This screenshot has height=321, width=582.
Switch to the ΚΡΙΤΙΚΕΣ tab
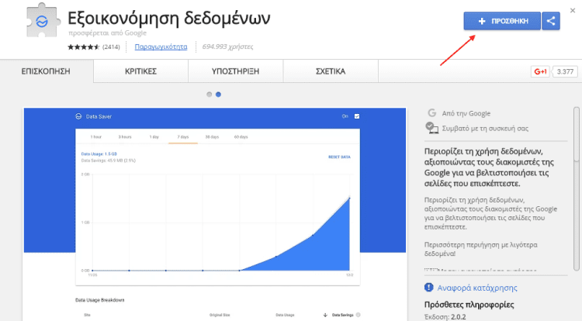140,71
